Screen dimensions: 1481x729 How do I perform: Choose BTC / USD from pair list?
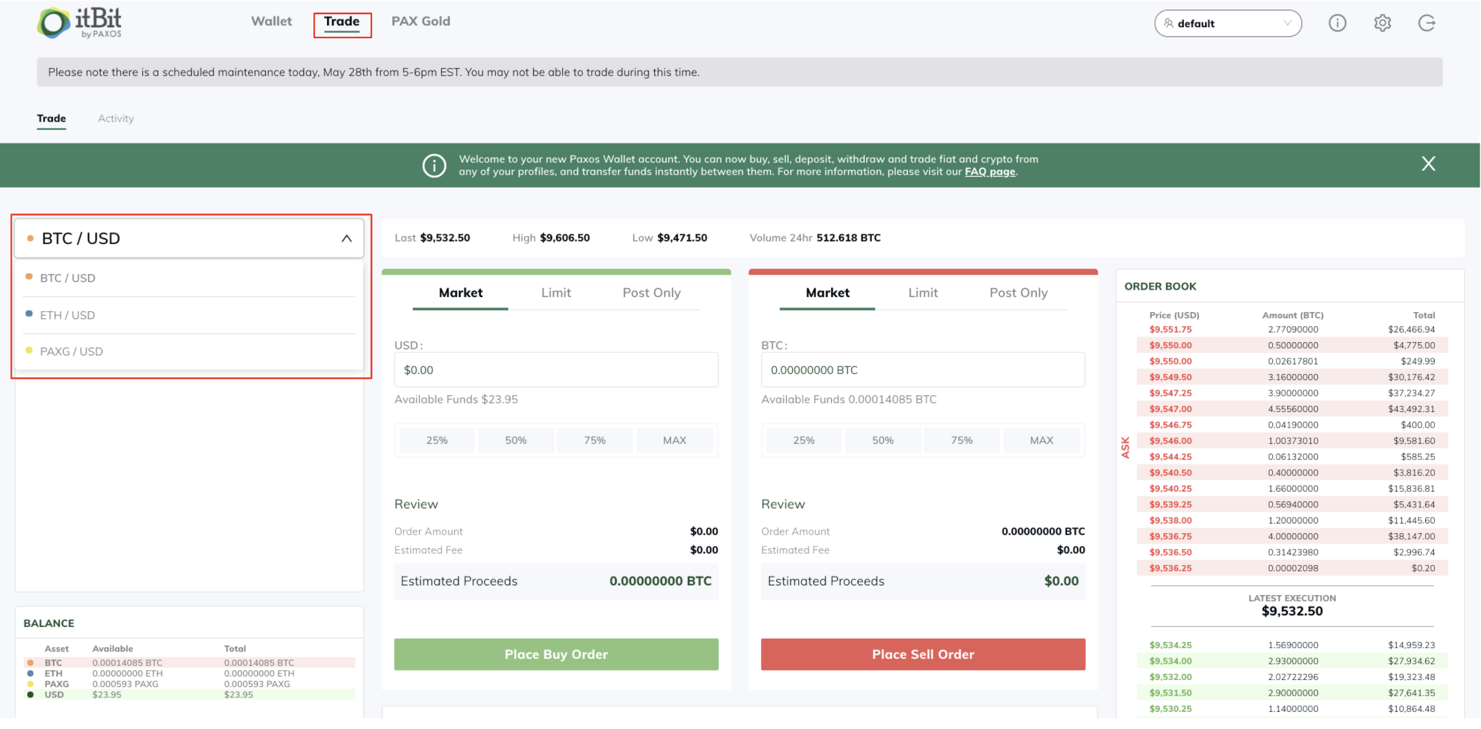click(189, 278)
